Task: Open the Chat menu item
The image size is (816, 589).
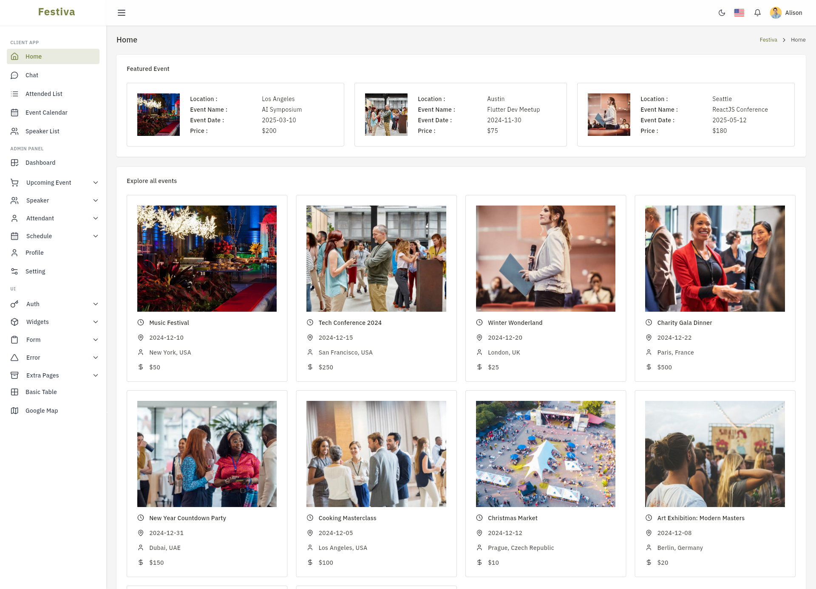Action: pyautogui.click(x=53, y=75)
